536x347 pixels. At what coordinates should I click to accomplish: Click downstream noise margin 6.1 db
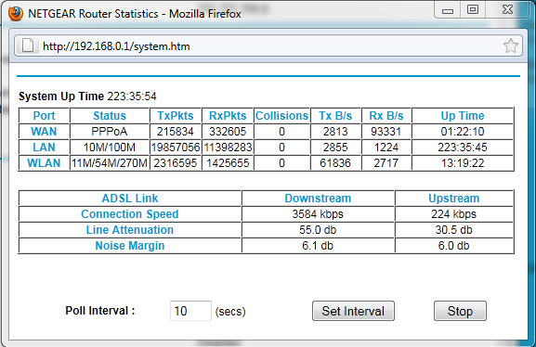[318, 246]
